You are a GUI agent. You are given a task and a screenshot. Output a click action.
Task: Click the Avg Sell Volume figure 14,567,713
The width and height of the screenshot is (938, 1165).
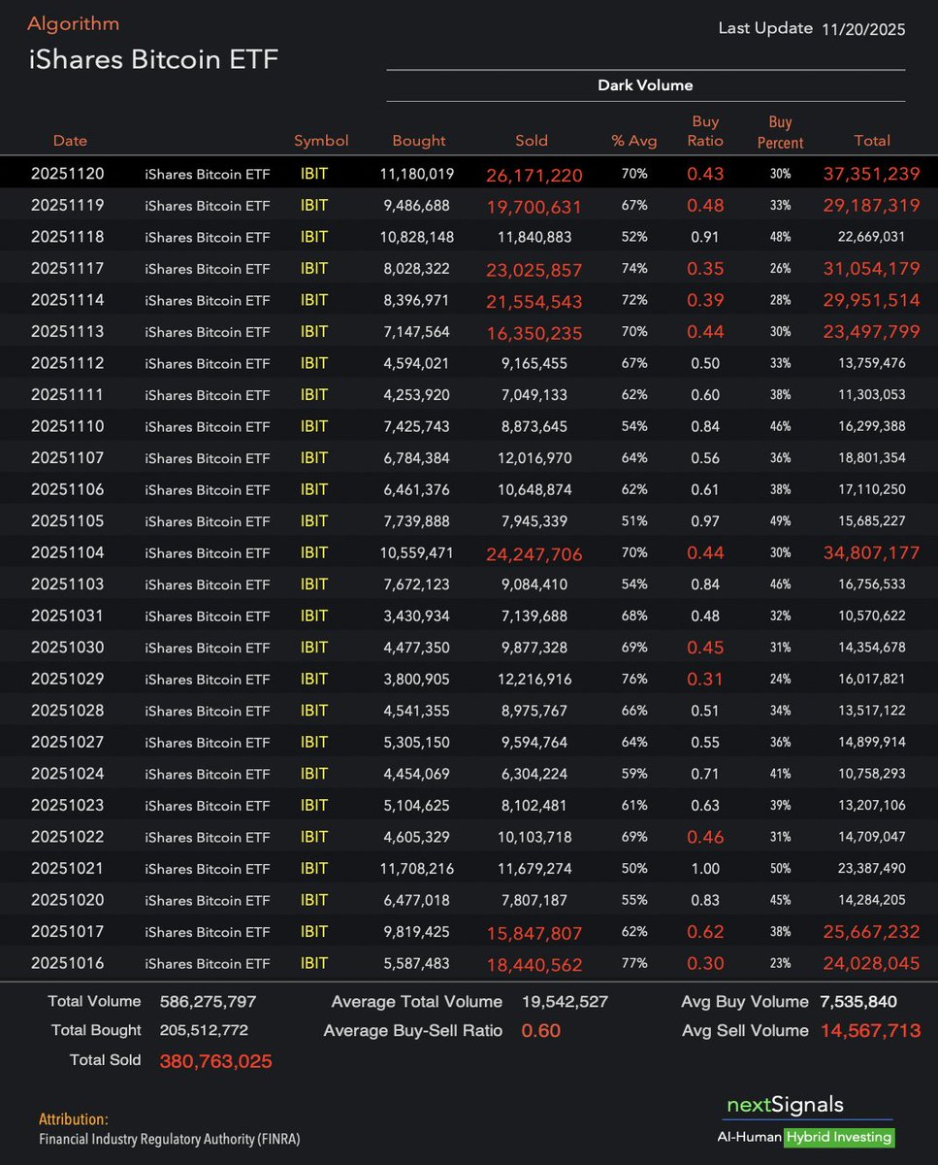(x=870, y=1031)
